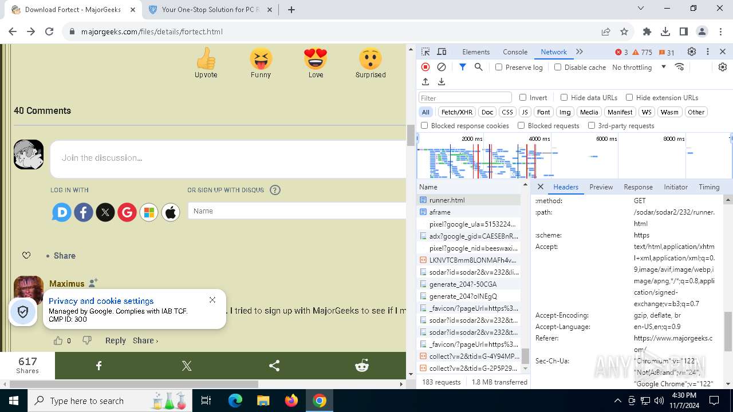Like Maximus comment thumbs up
Image resolution: width=733 pixels, height=412 pixels.
pos(58,340)
